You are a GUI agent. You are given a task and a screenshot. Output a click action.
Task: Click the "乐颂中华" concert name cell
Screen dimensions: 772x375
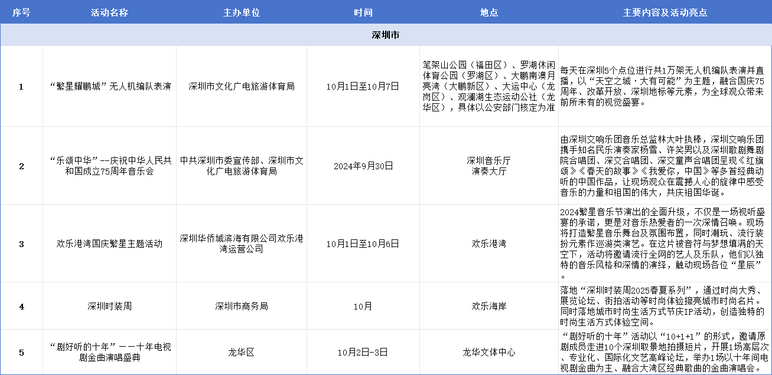click(109, 166)
